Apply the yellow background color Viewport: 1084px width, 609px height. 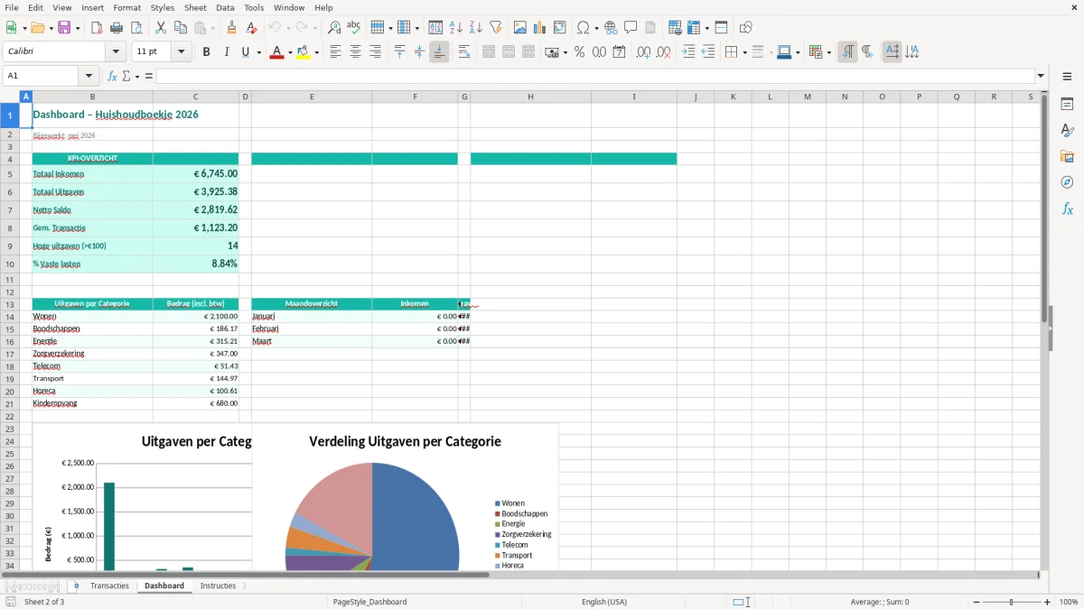pos(304,52)
